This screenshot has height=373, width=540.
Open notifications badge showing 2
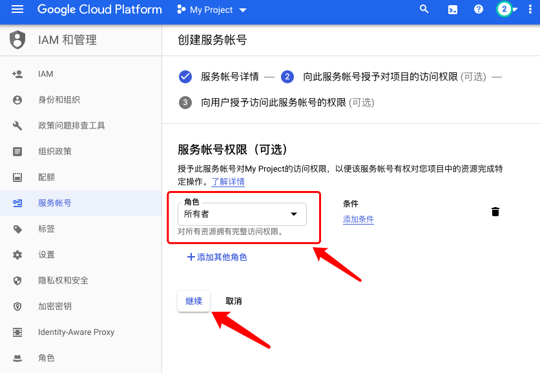pos(504,9)
